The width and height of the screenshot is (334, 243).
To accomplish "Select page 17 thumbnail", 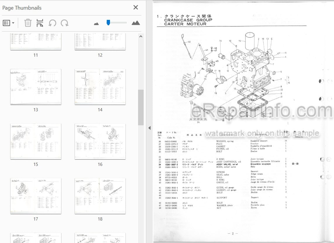I will 36,196.
